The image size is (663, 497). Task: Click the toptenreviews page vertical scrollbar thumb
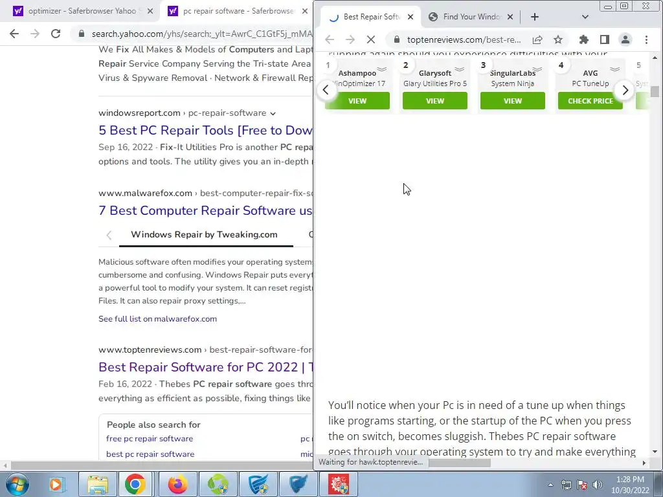(655, 91)
